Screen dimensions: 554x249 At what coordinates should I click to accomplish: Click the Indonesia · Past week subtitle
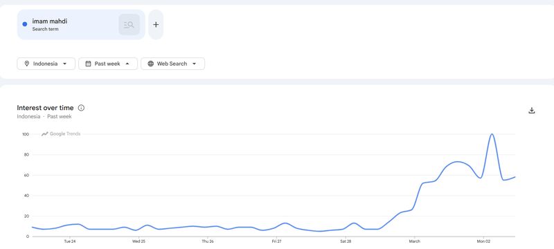tap(44, 116)
